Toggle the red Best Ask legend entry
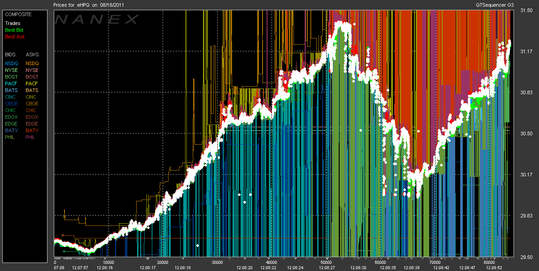The height and width of the screenshot is (271, 539). 14,37
